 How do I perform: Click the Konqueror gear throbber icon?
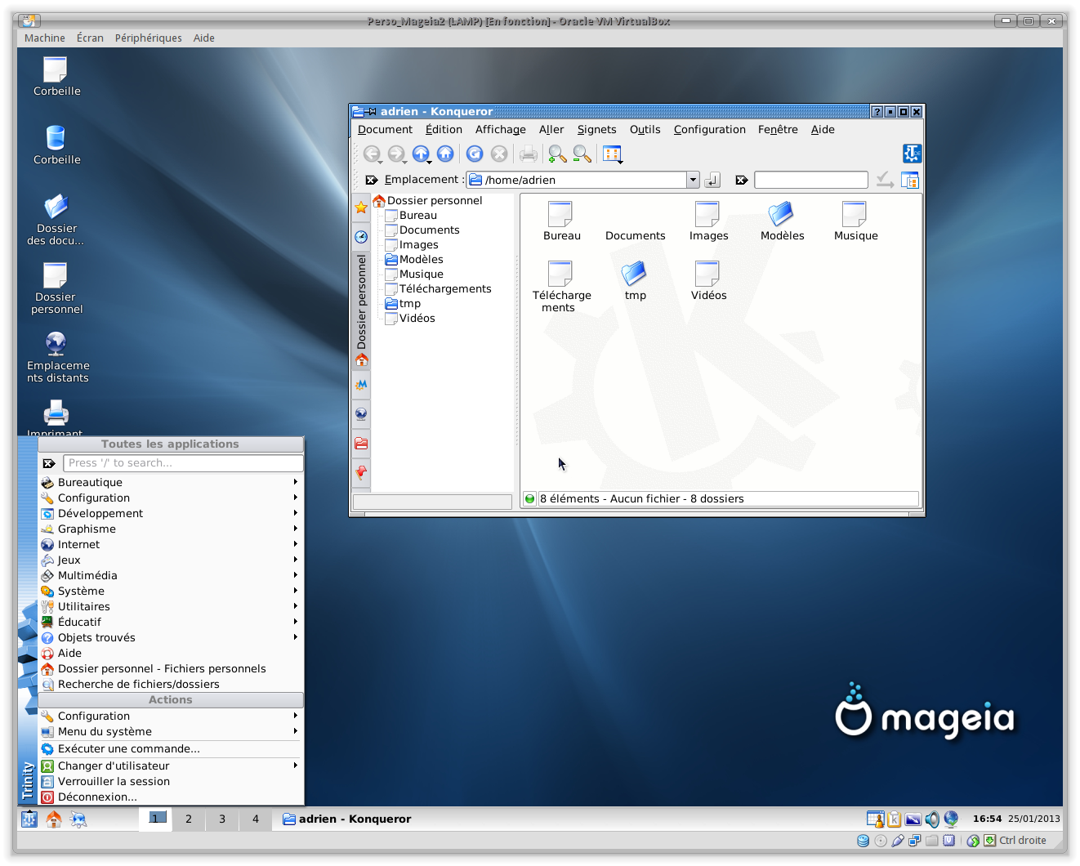pos(912,154)
